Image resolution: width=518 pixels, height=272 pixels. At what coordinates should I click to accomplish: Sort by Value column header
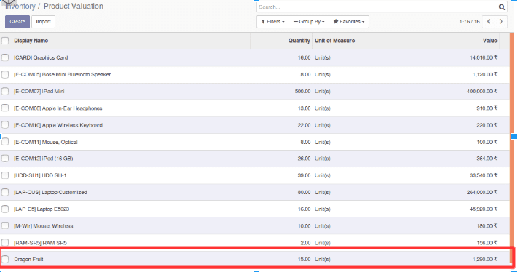490,41
